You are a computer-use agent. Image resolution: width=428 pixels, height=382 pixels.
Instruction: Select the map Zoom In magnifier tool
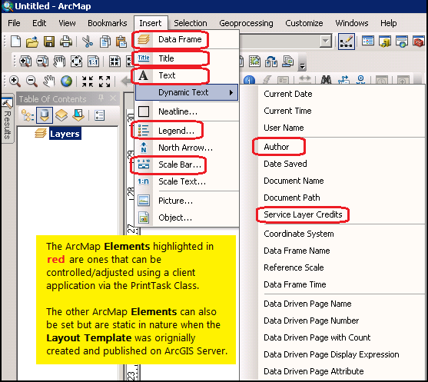point(15,81)
